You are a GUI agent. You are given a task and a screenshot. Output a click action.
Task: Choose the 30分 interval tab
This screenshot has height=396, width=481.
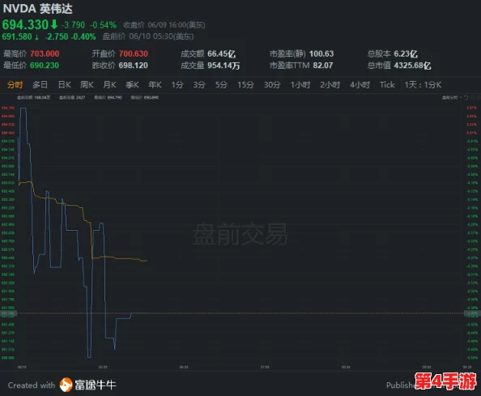tap(272, 85)
